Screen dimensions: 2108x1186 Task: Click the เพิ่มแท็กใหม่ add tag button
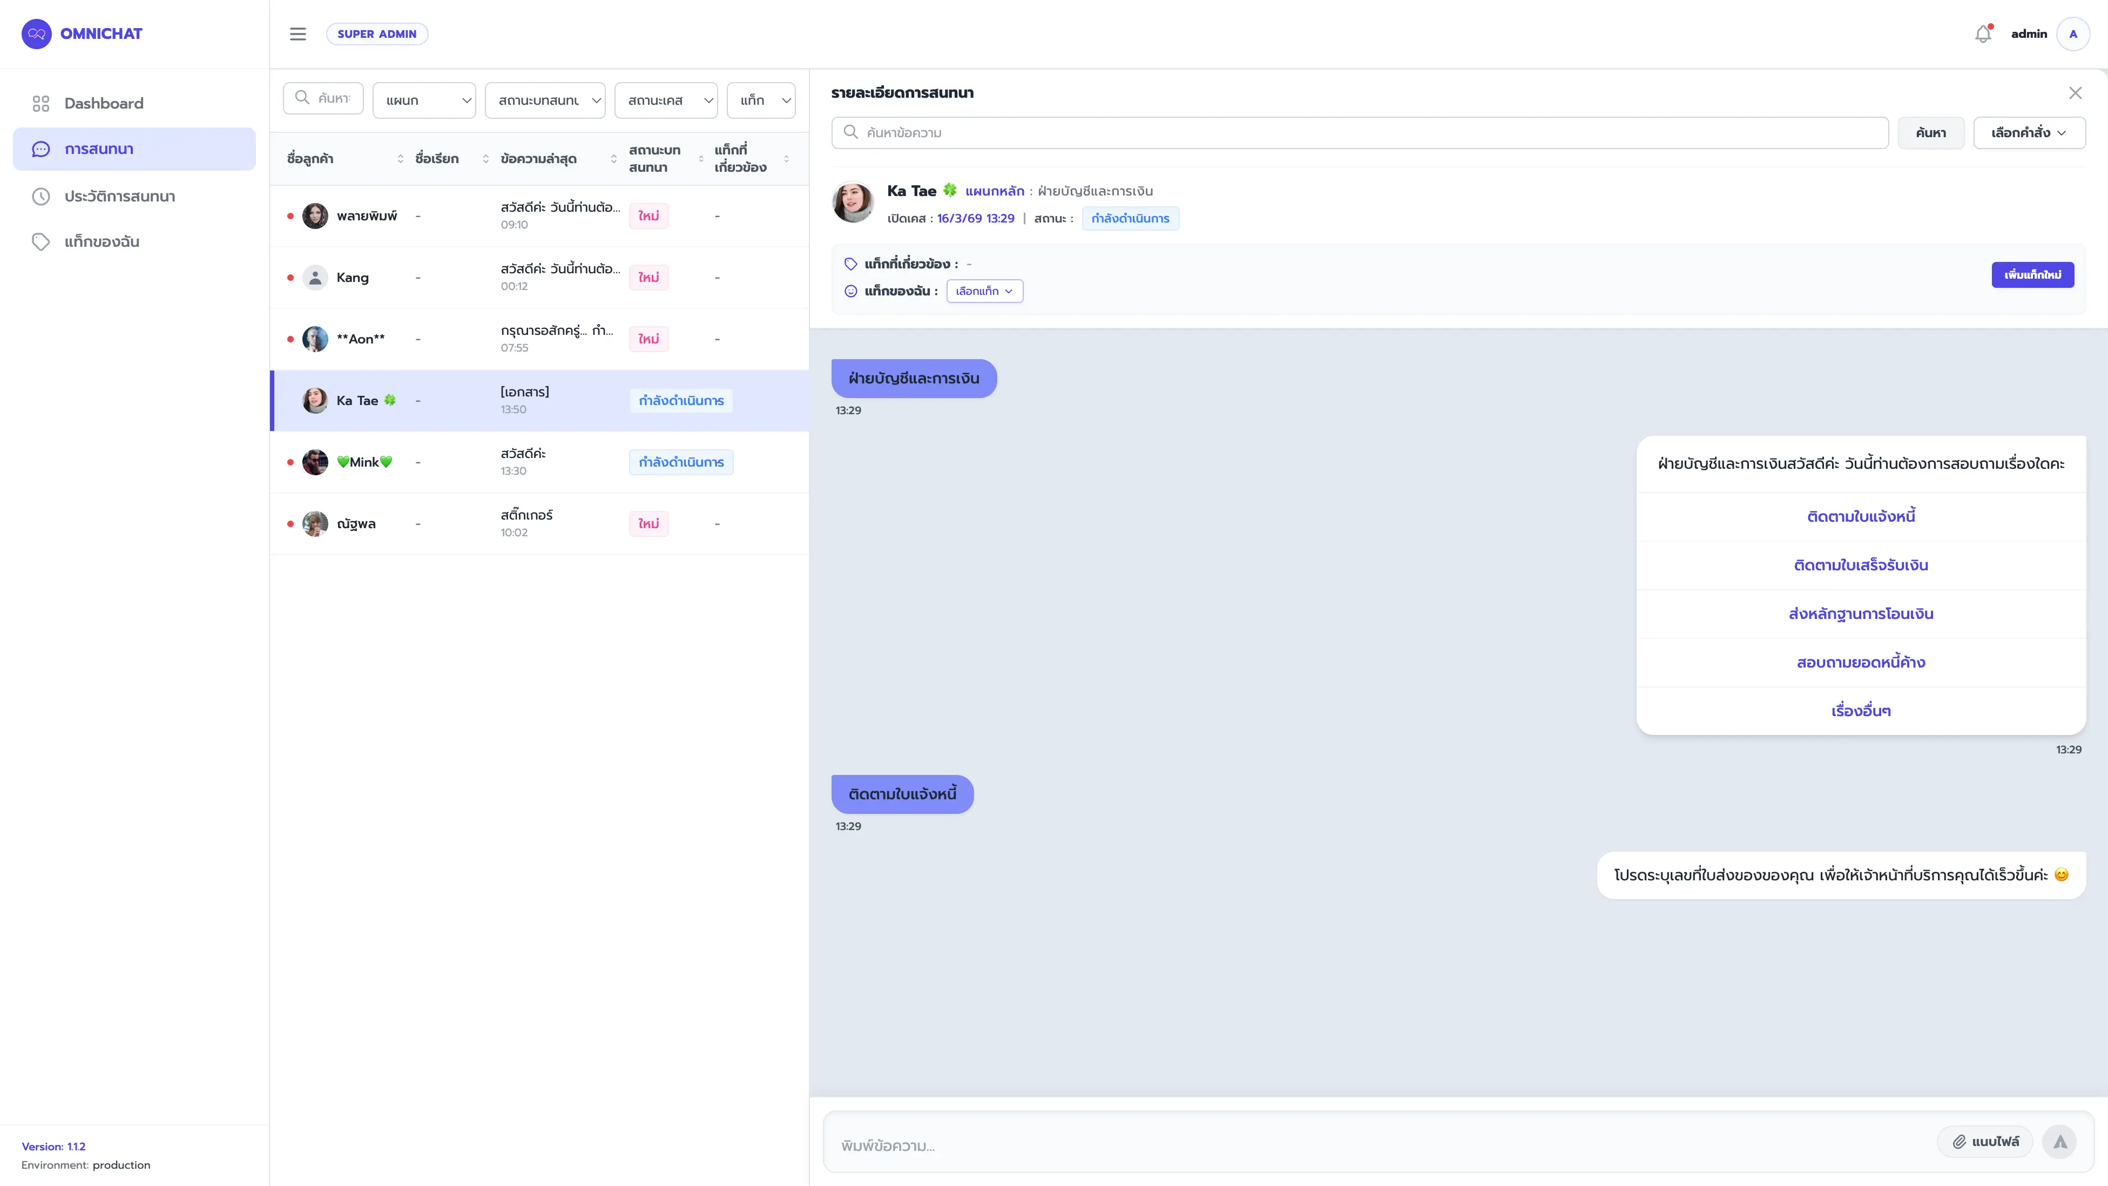point(2032,275)
